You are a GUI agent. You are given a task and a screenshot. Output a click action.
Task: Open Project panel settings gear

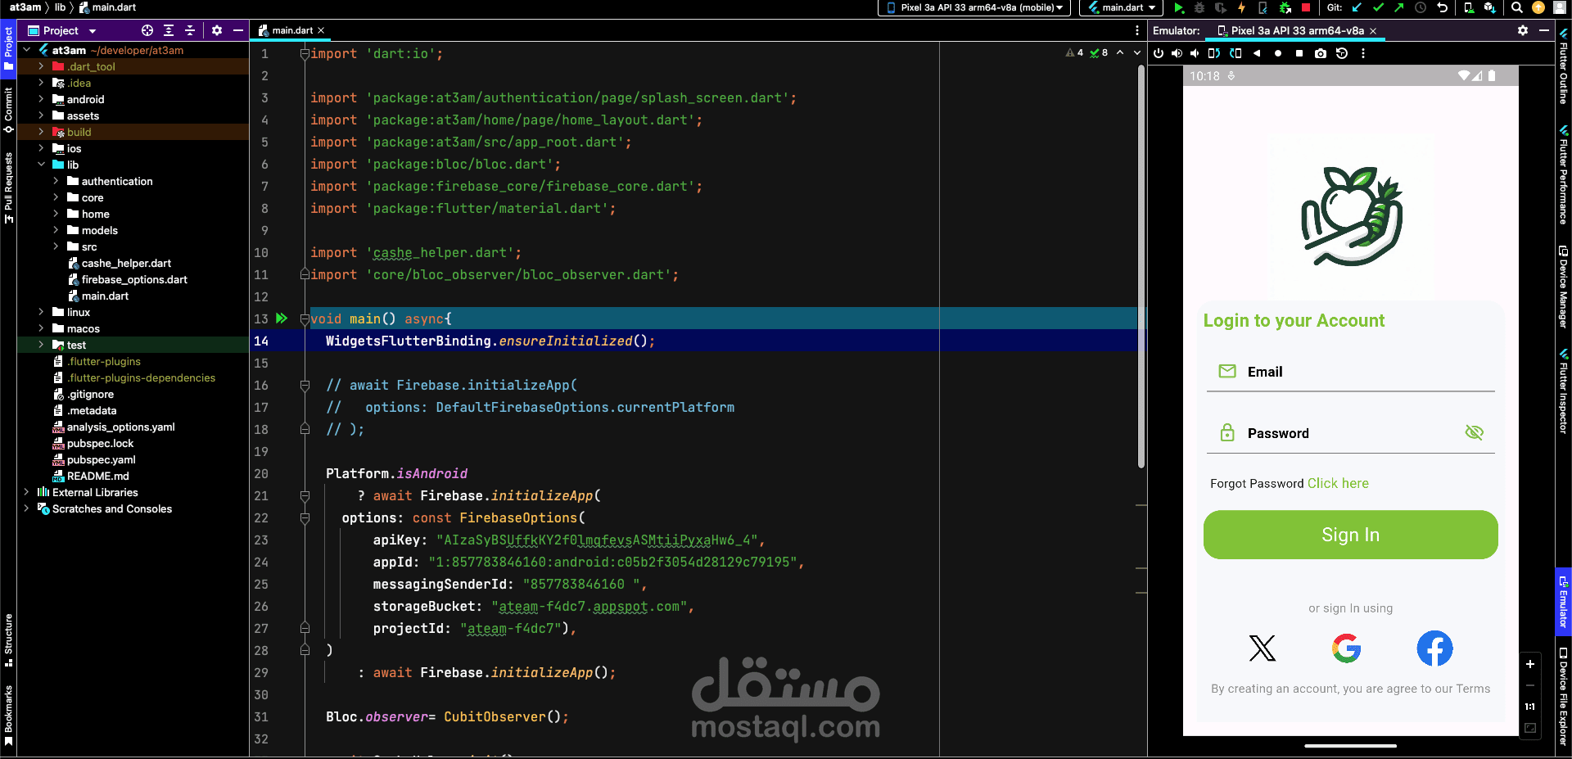pyautogui.click(x=217, y=30)
